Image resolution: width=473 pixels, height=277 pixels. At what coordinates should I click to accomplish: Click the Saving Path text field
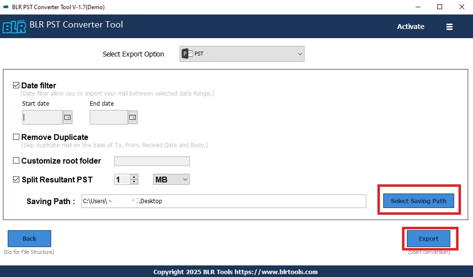(224, 201)
